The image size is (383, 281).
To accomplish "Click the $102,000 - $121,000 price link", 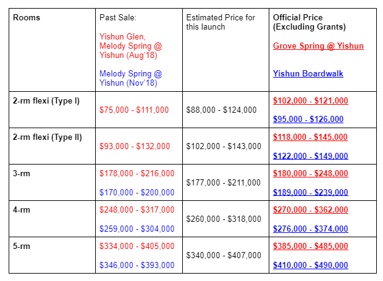I will (311, 100).
